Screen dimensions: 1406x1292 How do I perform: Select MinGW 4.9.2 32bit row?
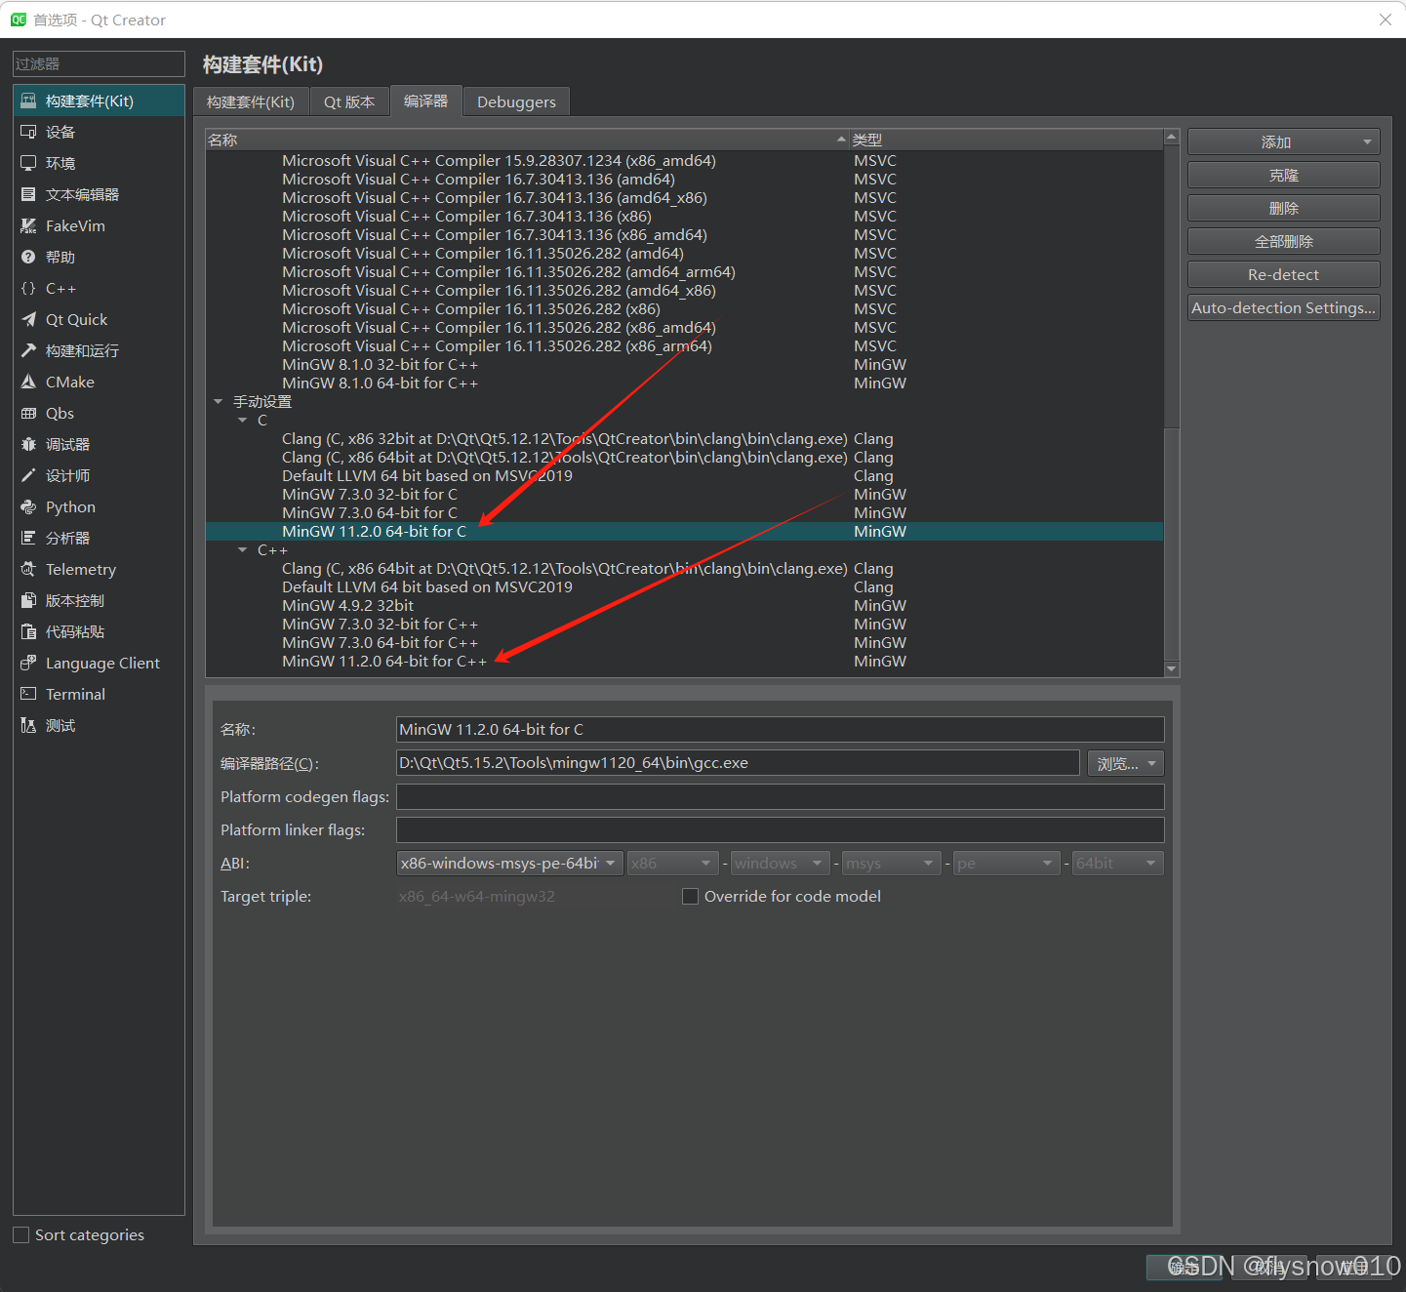684,606
